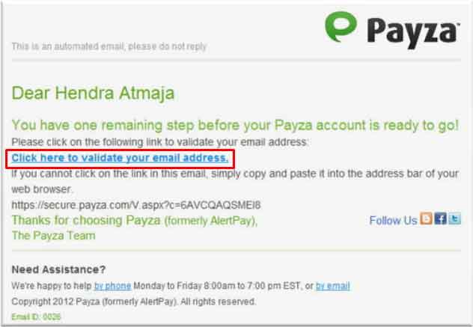The height and width of the screenshot is (327, 473).
Task: Click the secure.payza.com validation URL text
Action: pyautogui.click(x=136, y=205)
